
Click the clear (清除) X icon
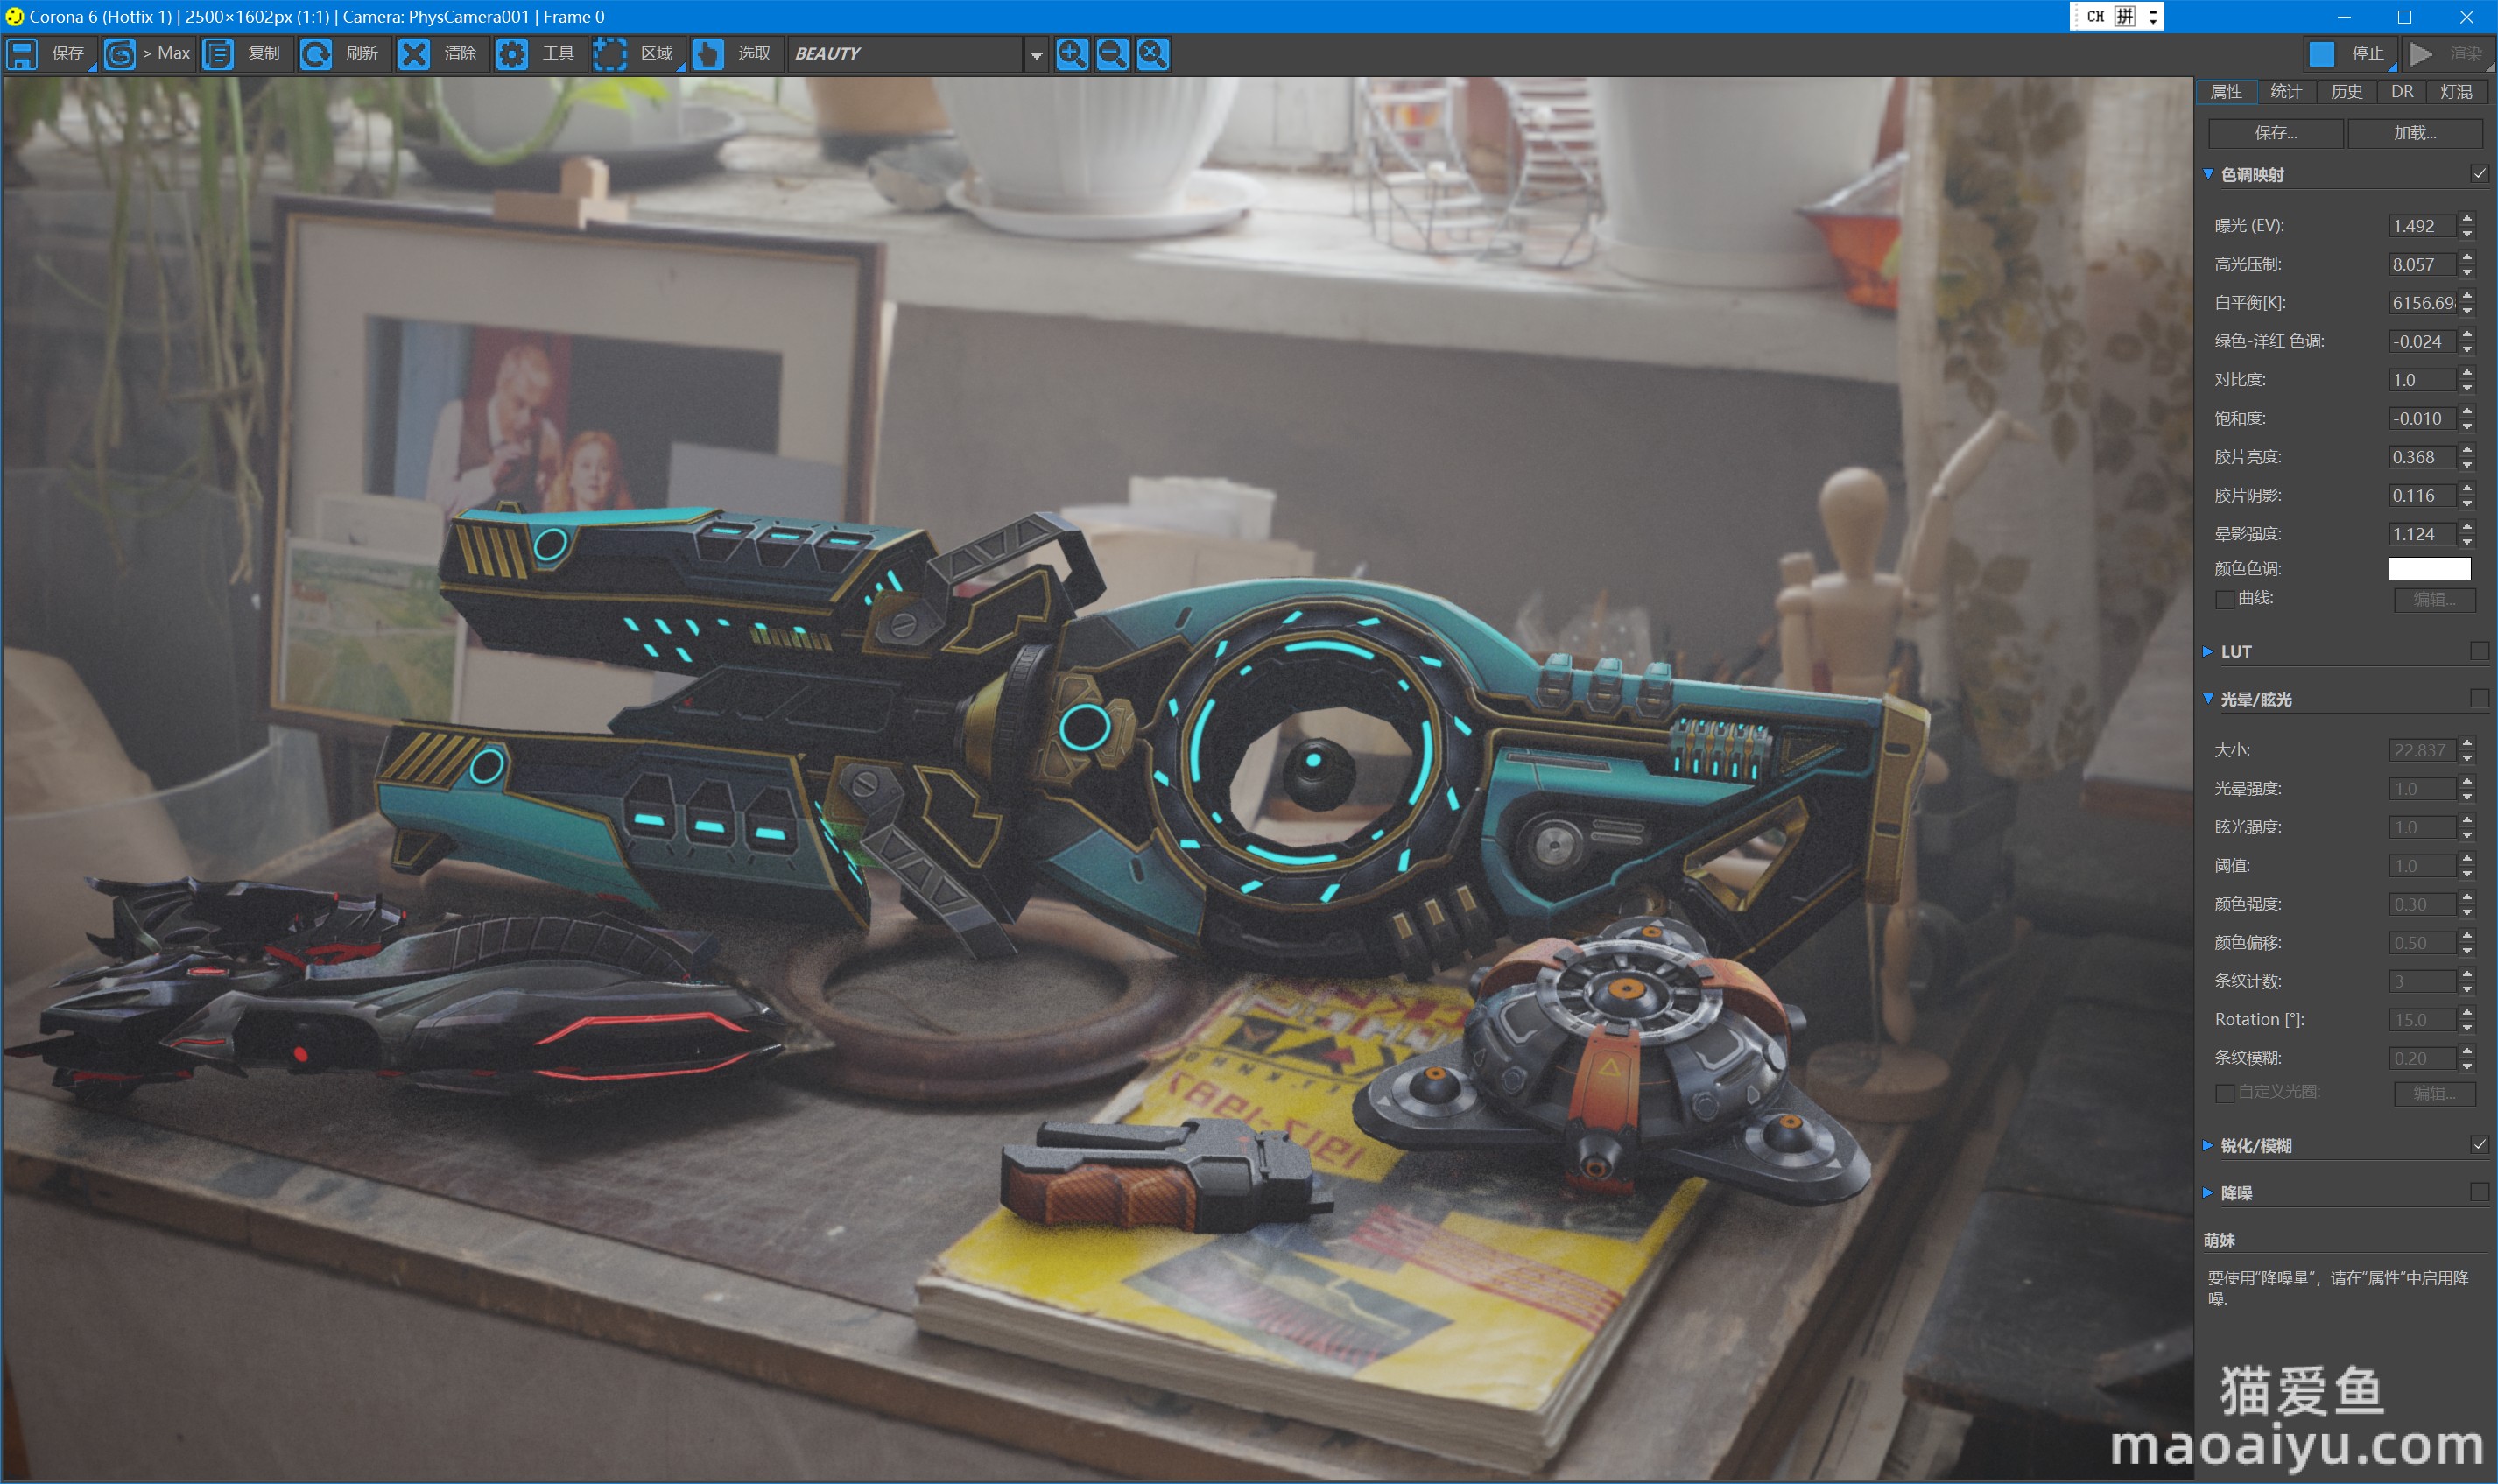coord(414,54)
